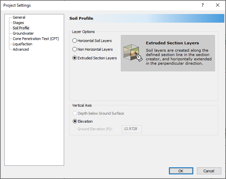The height and width of the screenshot is (179, 226).
Task: Open the Groundwater settings page
Action: tap(23, 33)
